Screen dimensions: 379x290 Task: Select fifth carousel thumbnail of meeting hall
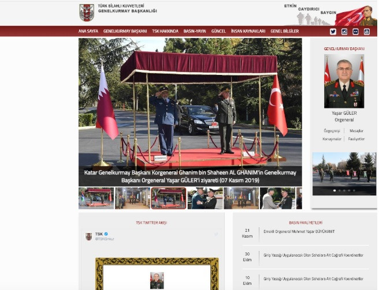241,198
